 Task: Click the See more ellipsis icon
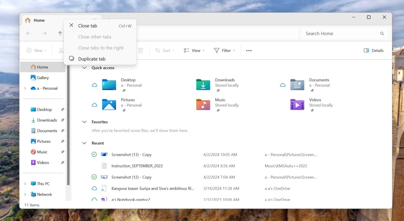pos(249,50)
